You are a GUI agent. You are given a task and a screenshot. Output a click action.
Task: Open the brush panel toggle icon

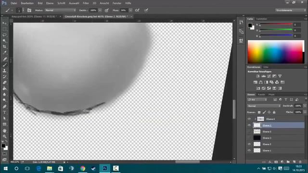tap(29, 10)
